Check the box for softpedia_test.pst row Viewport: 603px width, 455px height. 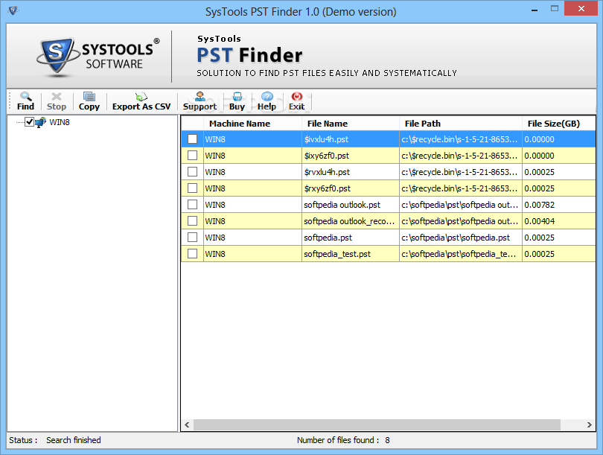[x=192, y=253]
